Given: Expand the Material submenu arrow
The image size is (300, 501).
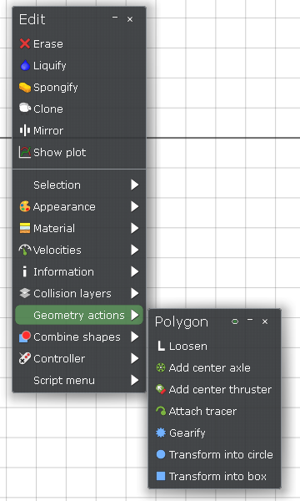Looking at the screenshot, I should click(135, 228).
